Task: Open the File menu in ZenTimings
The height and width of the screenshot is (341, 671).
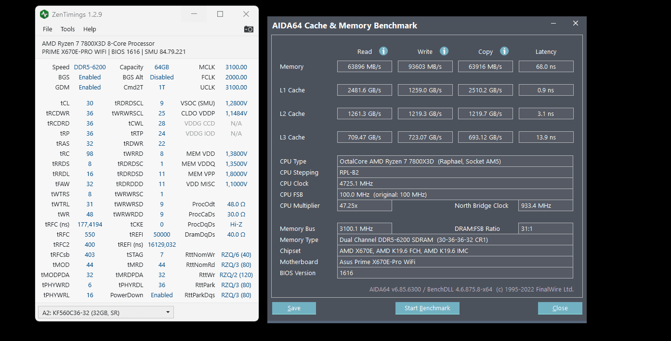Action: tap(48, 29)
